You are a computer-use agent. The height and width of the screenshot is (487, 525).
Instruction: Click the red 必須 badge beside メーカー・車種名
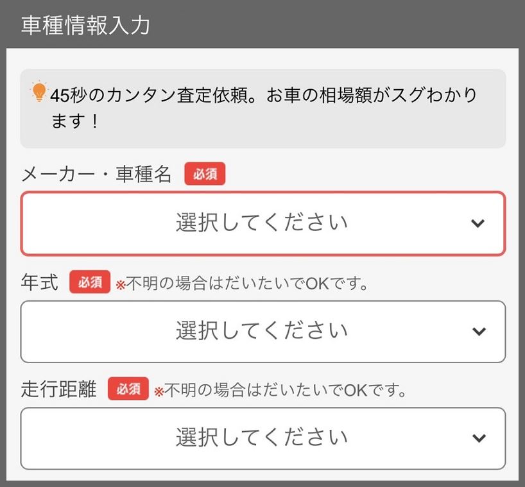pyautogui.click(x=205, y=174)
